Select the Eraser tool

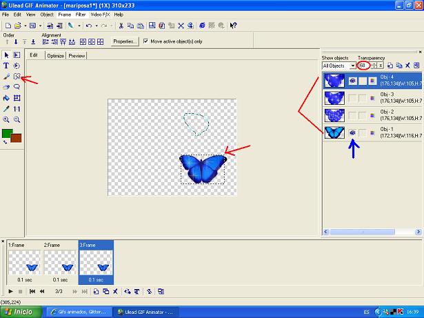coord(6,87)
